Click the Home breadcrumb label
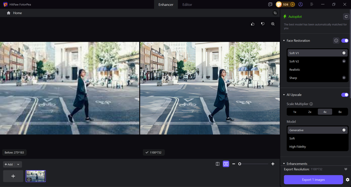 (17, 13)
